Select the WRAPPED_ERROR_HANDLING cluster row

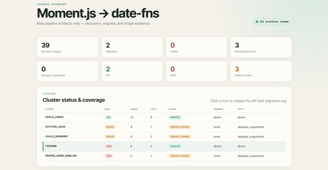point(164,156)
